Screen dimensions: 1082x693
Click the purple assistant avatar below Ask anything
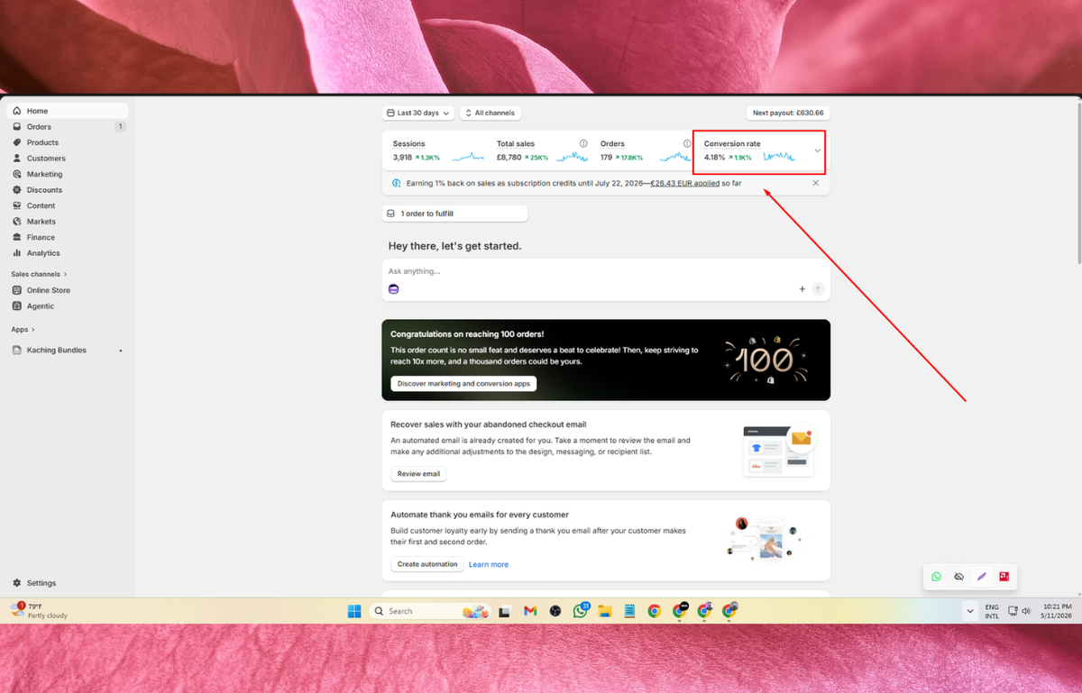394,289
